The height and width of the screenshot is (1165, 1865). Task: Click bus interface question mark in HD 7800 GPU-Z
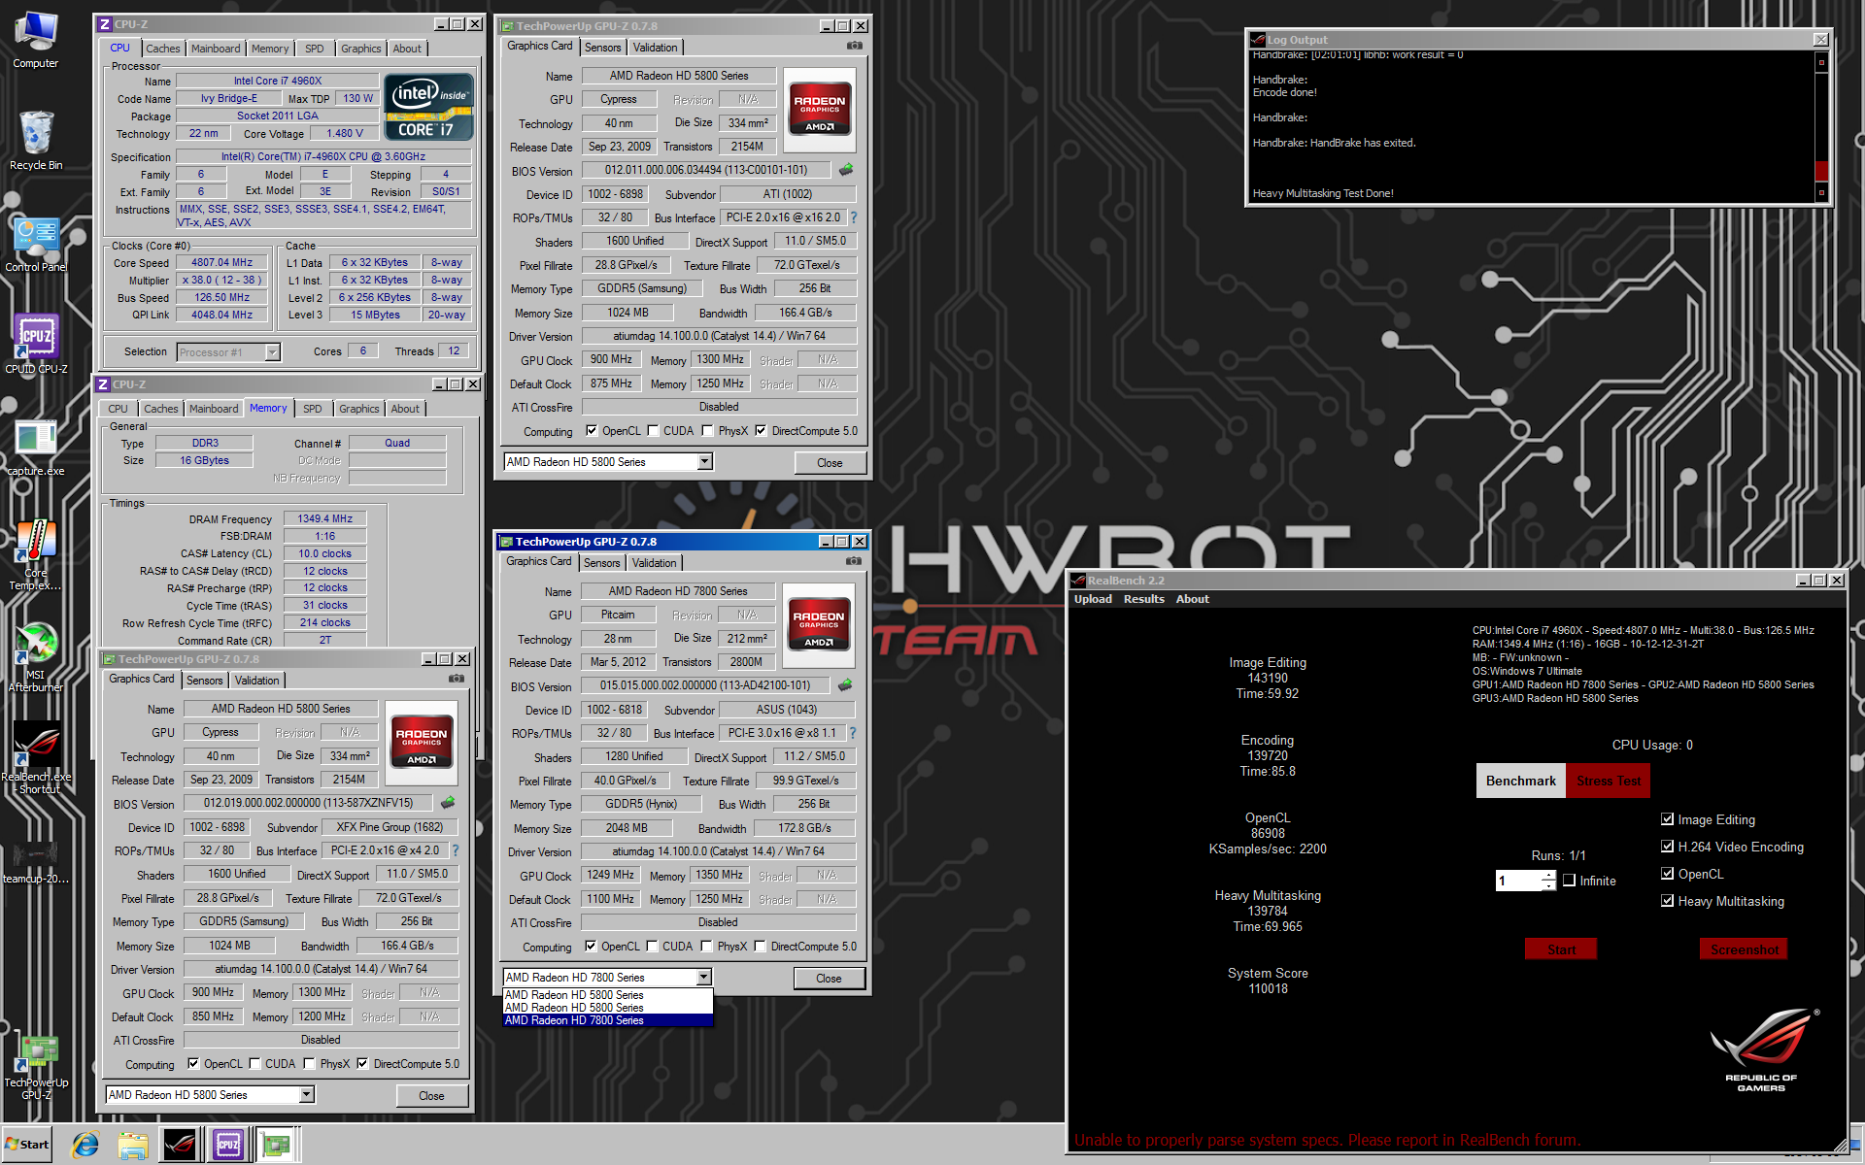(x=853, y=733)
